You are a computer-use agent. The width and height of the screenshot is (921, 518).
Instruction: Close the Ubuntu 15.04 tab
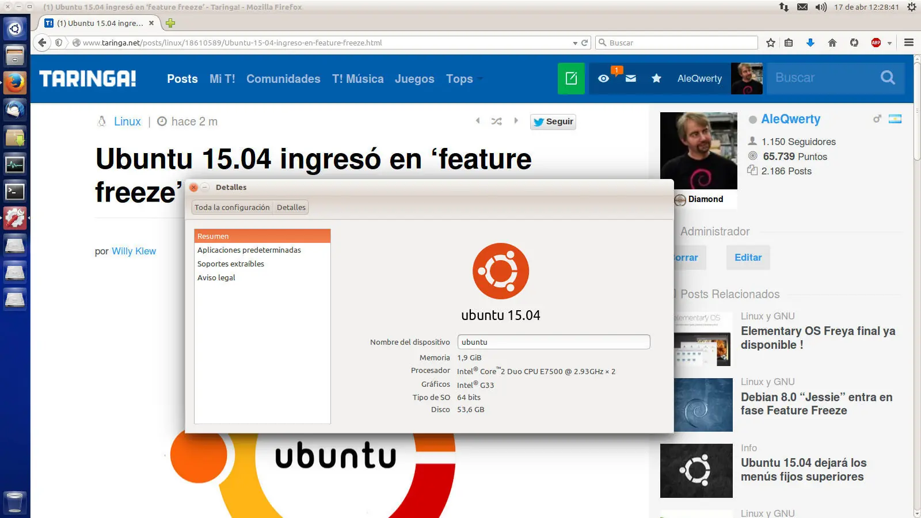(x=151, y=23)
